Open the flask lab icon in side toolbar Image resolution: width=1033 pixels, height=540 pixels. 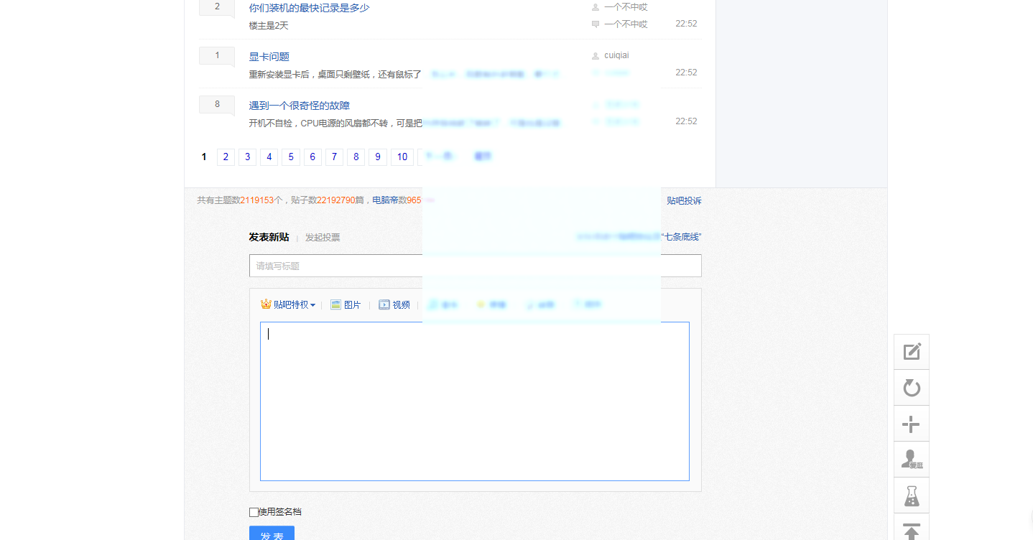coord(912,495)
